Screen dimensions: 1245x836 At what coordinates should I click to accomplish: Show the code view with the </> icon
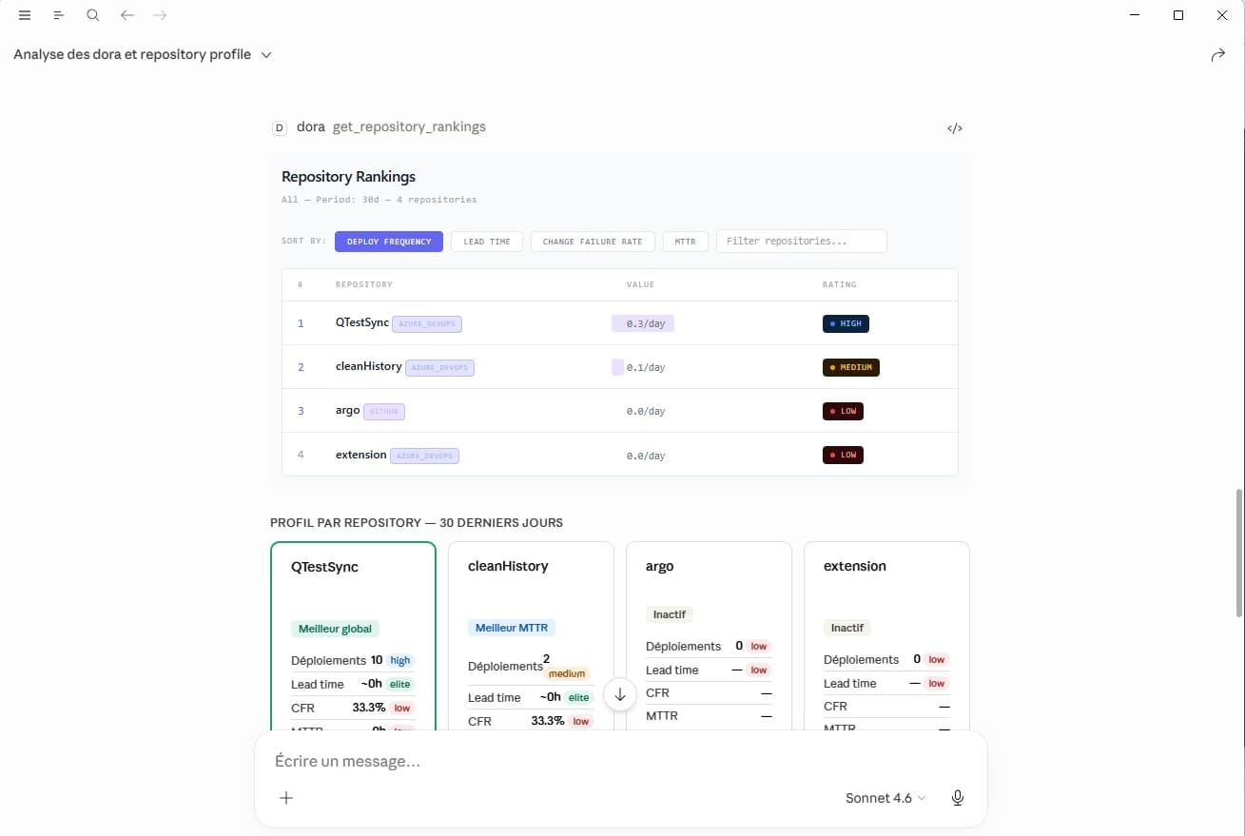955,128
